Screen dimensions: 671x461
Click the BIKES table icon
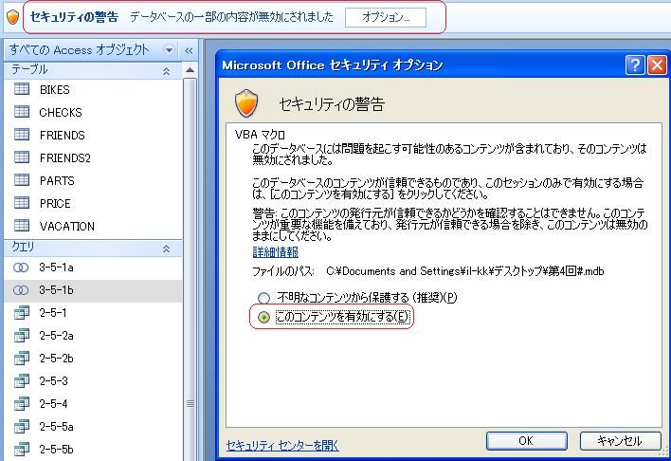pyautogui.click(x=22, y=89)
